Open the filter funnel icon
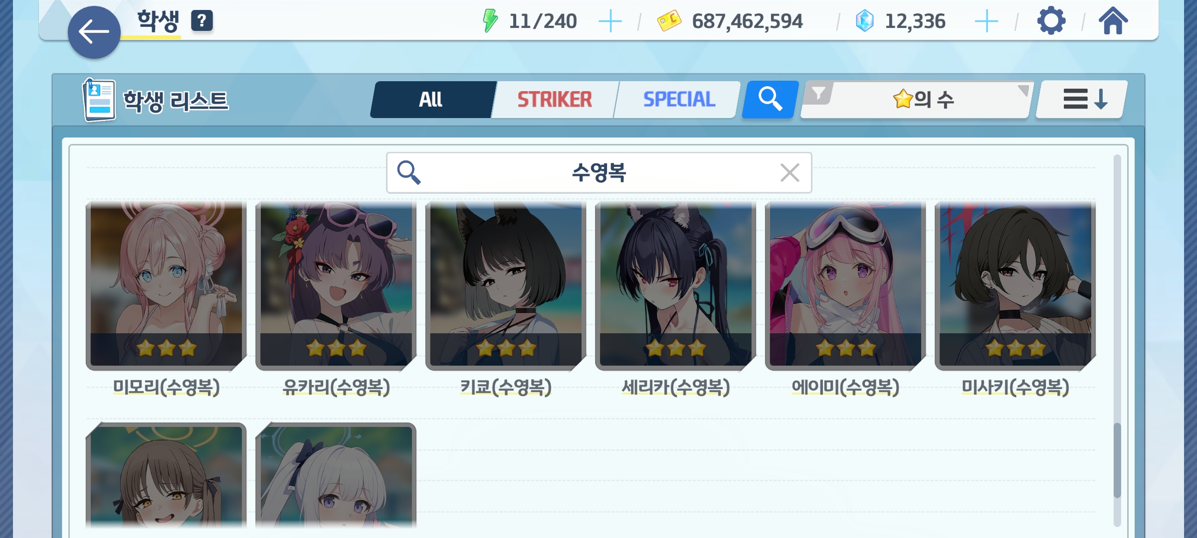The image size is (1197, 538). coord(818,94)
